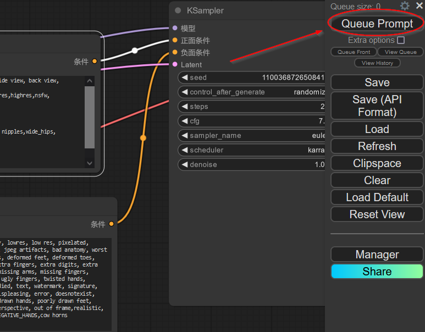Click scroll-down arrow in positive prompt box
425x332 pixels.
(90, 163)
